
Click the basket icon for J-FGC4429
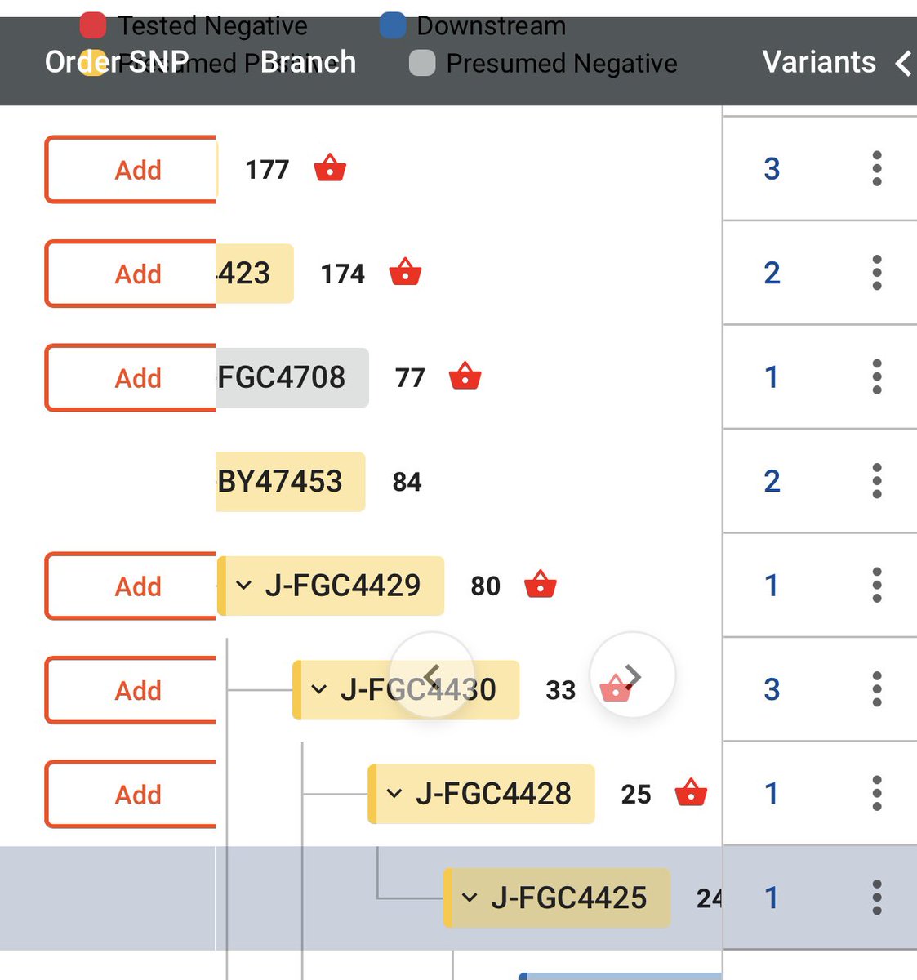pyautogui.click(x=541, y=585)
